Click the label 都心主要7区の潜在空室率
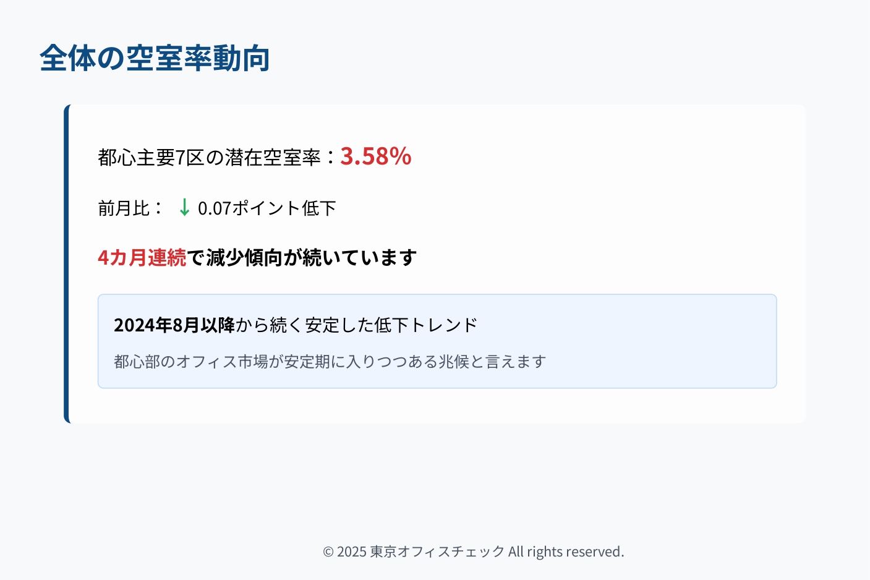This screenshot has width=870, height=580. point(209,158)
